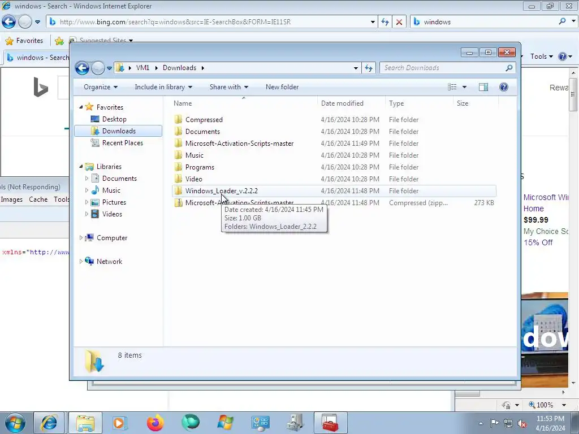Select Network in navigation pane
Viewport: 579px width, 434px height.
pyautogui.click(x=109, y=261)
